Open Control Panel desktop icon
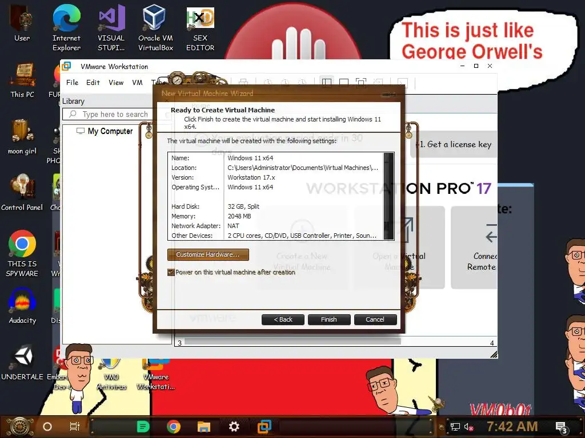Image resolution: width=585 pixels, height=438 pixels. tap(22, 193)
